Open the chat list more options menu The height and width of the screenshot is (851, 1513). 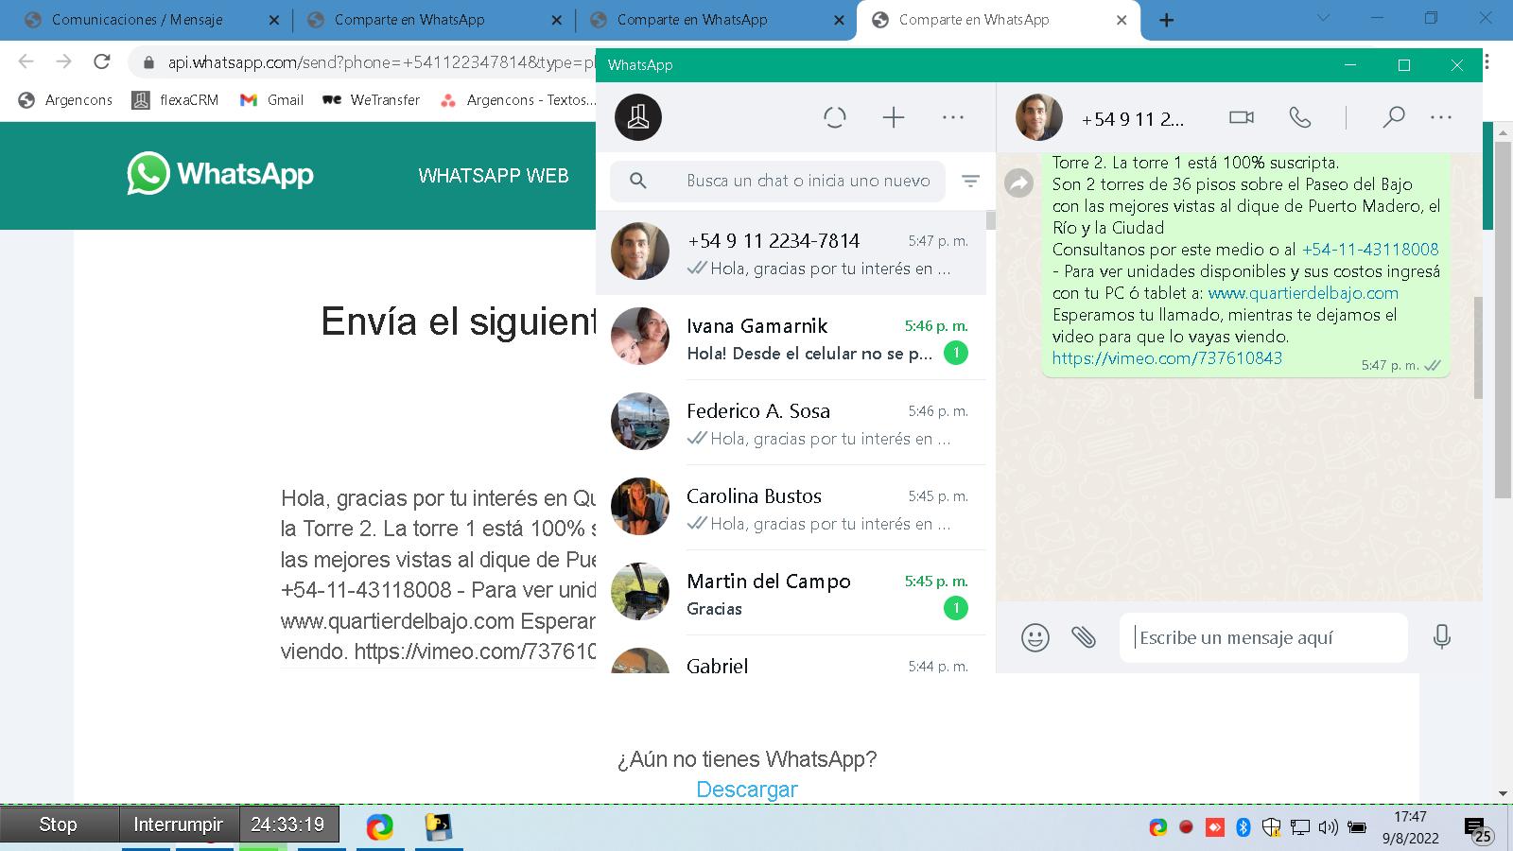pos(953,117)
